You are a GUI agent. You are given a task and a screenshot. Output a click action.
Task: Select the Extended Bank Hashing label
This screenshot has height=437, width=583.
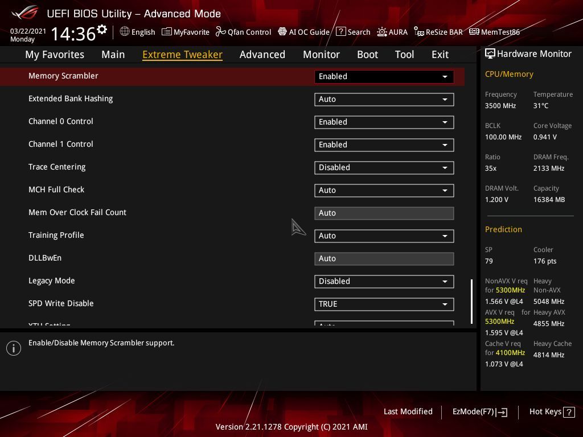pyautogui.click(x=71, y=98)
